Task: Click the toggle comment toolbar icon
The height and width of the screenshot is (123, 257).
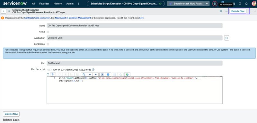Action: point(60,74)
